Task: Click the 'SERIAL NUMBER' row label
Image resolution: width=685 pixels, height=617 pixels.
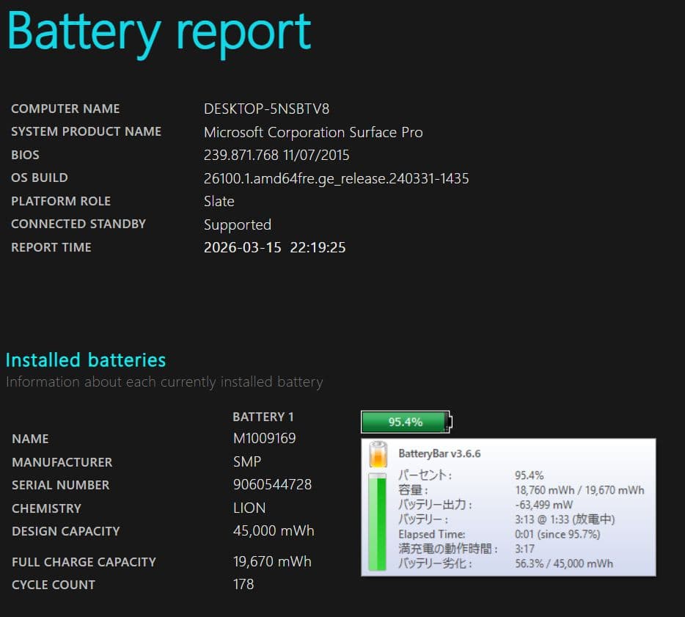Action: (x=61, y=485)
